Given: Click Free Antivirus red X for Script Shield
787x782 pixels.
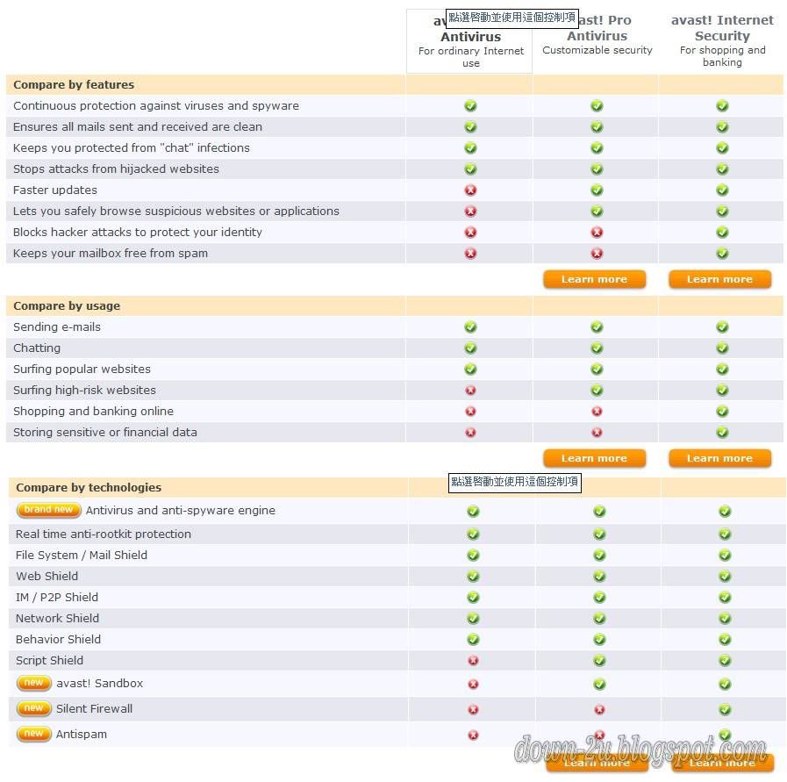Looking at the screenshot, I should (x=473, y=661).
